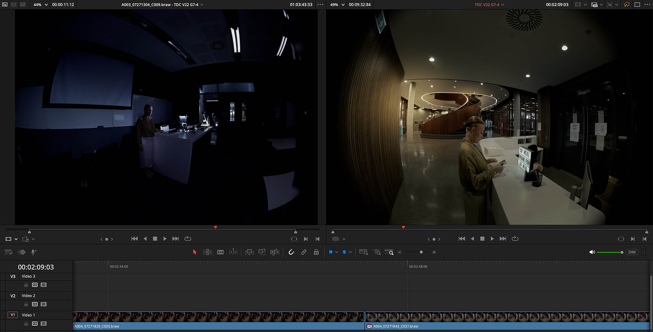Choose the Selection mode arrow tool

[x=195, y=252]
